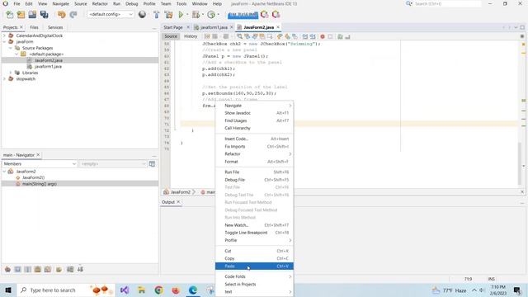Open Microsoft Edge from the taskbar
The height and width of the screenshot is (297, 528).
tap(193, 290)
